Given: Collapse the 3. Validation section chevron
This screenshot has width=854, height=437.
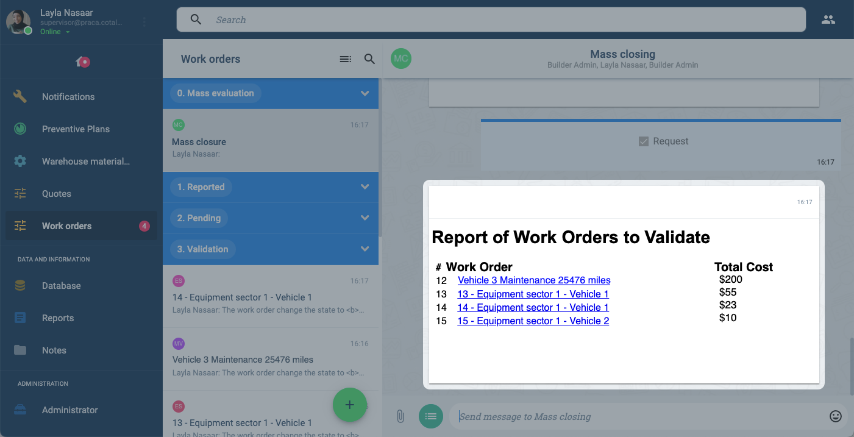Looking at the screenshot, I should [x=365, y=249].
